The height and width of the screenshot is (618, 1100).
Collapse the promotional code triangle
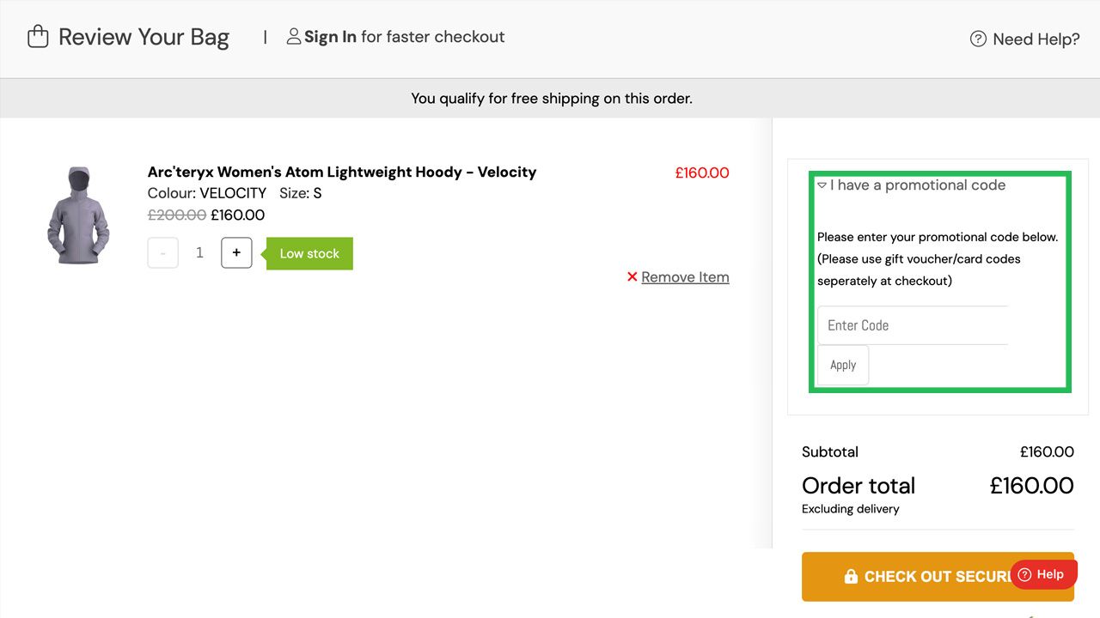coord(822,185)
